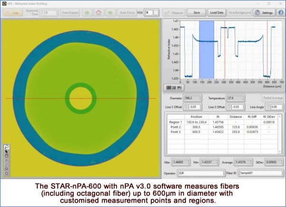Screen dimensions: 286x207
Task: Click the nPA app icon in title bar
Action: [x=4, y=3]
